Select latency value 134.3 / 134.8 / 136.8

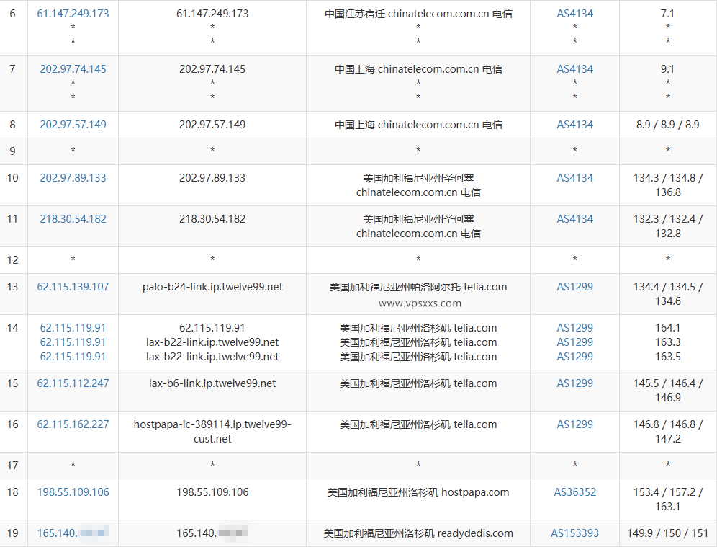click(667, 185)
